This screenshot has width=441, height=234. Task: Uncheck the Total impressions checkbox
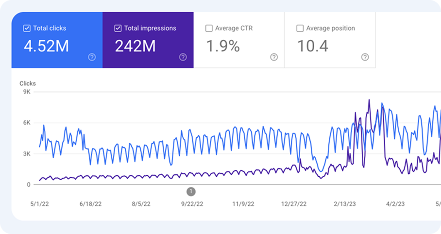[118, 29]
